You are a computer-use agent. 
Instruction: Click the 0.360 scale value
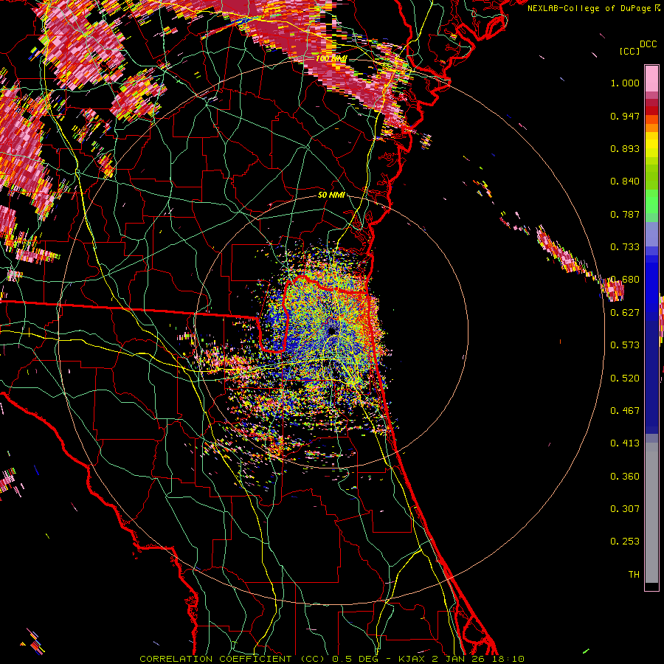click(x=625, y=477)
